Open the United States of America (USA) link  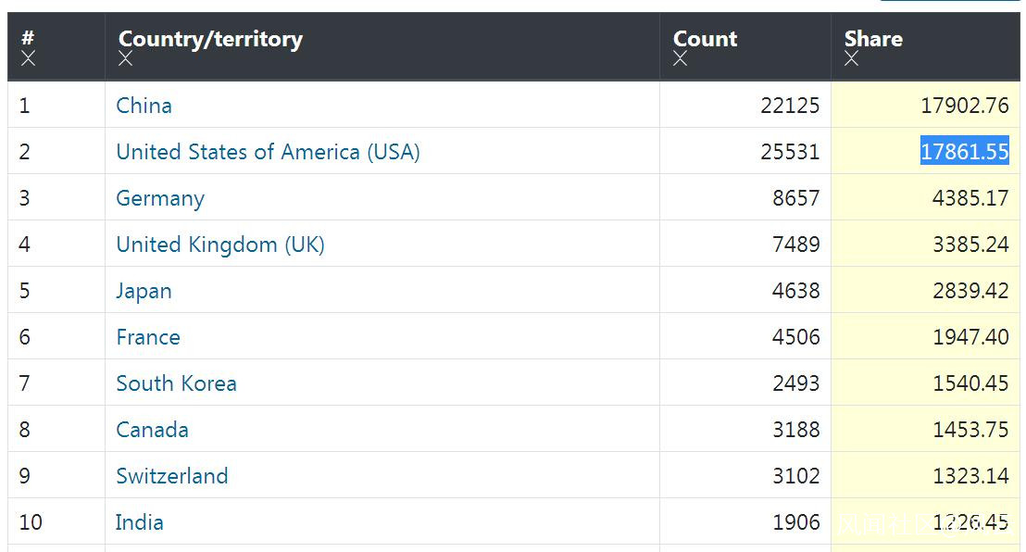pos(268,152)
